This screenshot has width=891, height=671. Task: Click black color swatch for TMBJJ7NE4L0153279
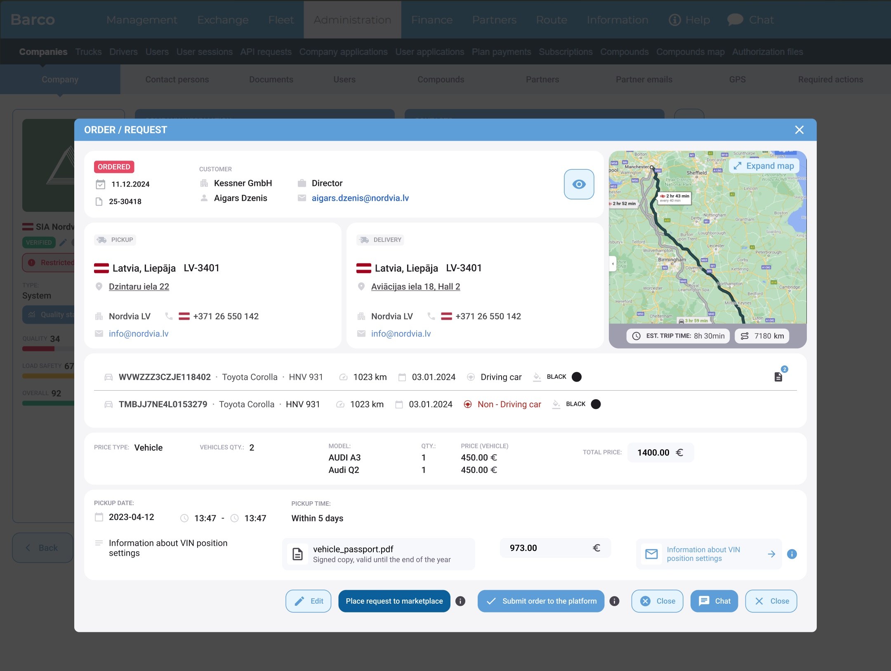[x=596, y=404]
